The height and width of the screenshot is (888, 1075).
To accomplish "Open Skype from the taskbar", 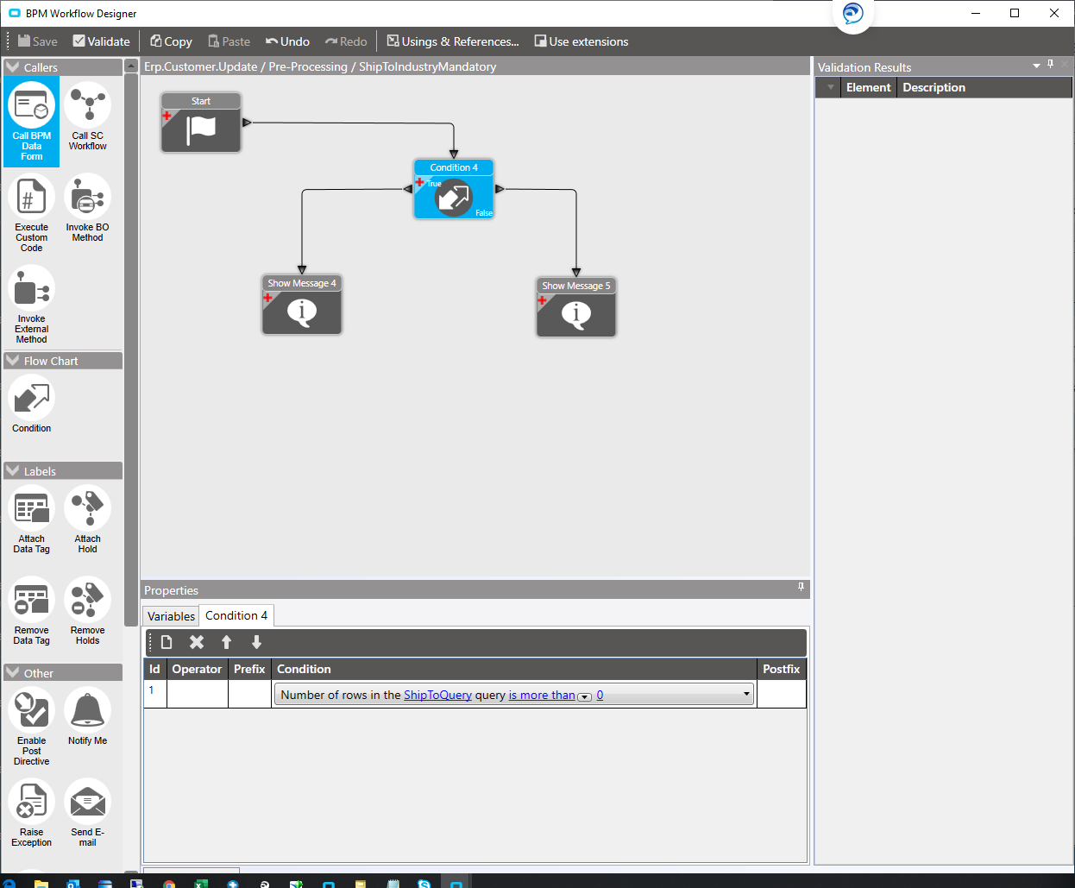I will tap(424, 884).
